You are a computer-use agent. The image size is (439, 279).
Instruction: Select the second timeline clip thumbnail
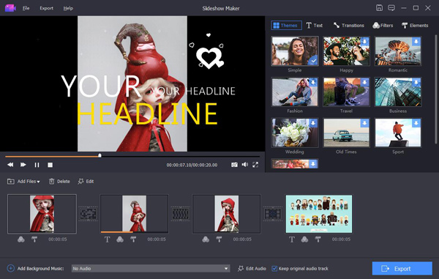[135, 214]
